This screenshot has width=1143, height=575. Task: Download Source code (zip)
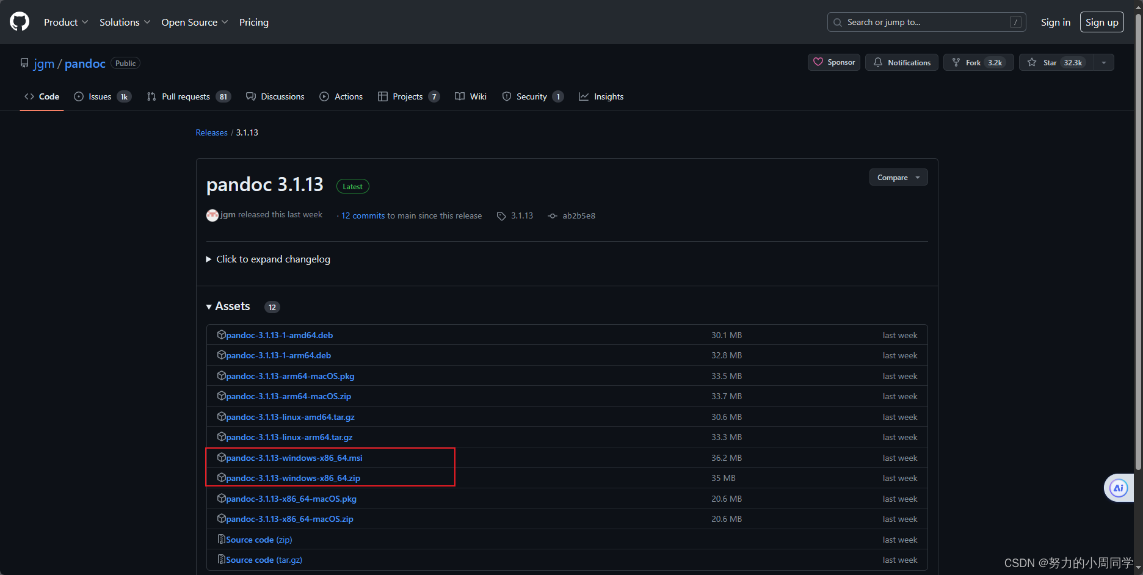click(x=259, y=540)
